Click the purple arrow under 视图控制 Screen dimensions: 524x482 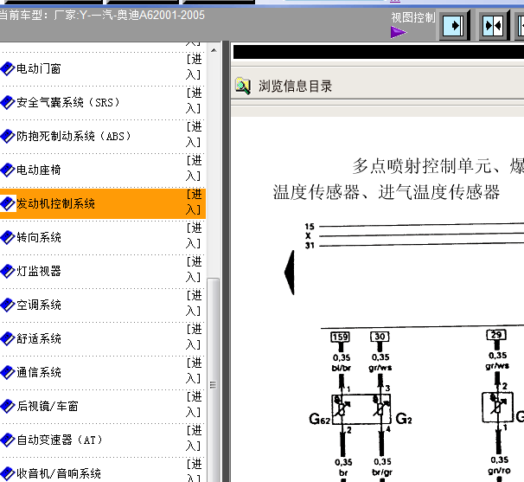coord(399,32)
